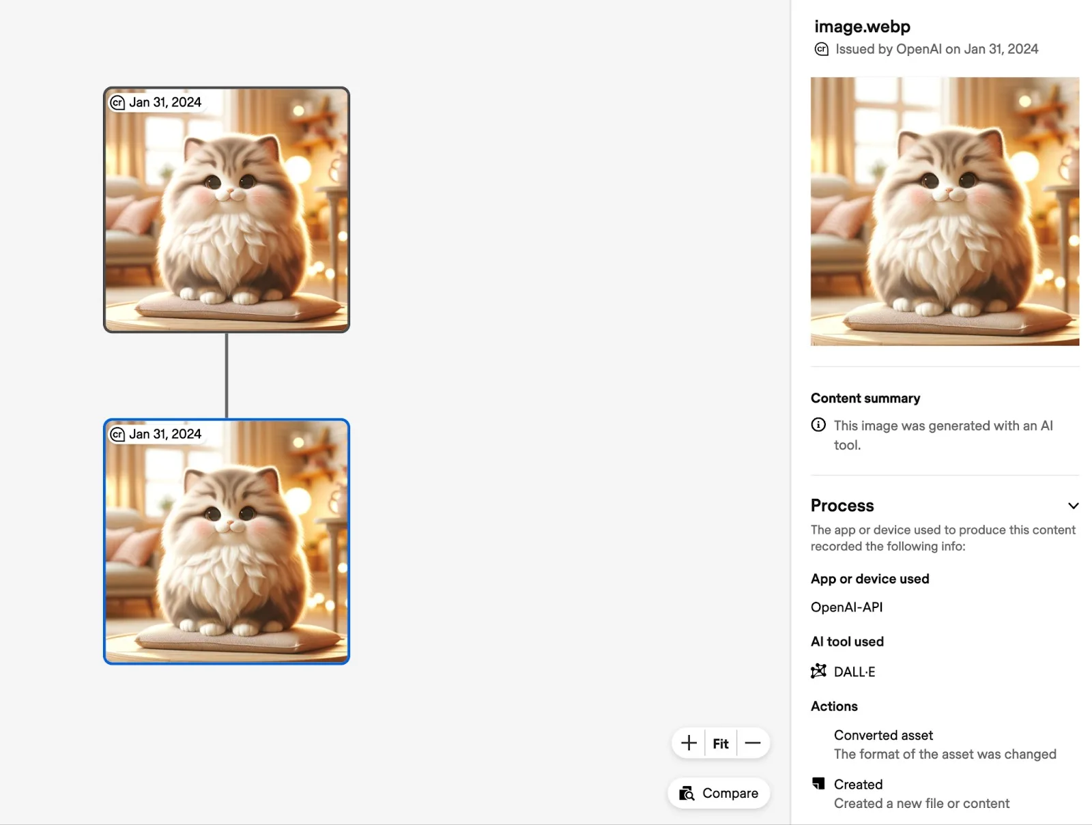Click the CR credential icon on top thumbnail
Image resolution: width=1092 pixels, height=825 pixels.
(x=118, y=102)
